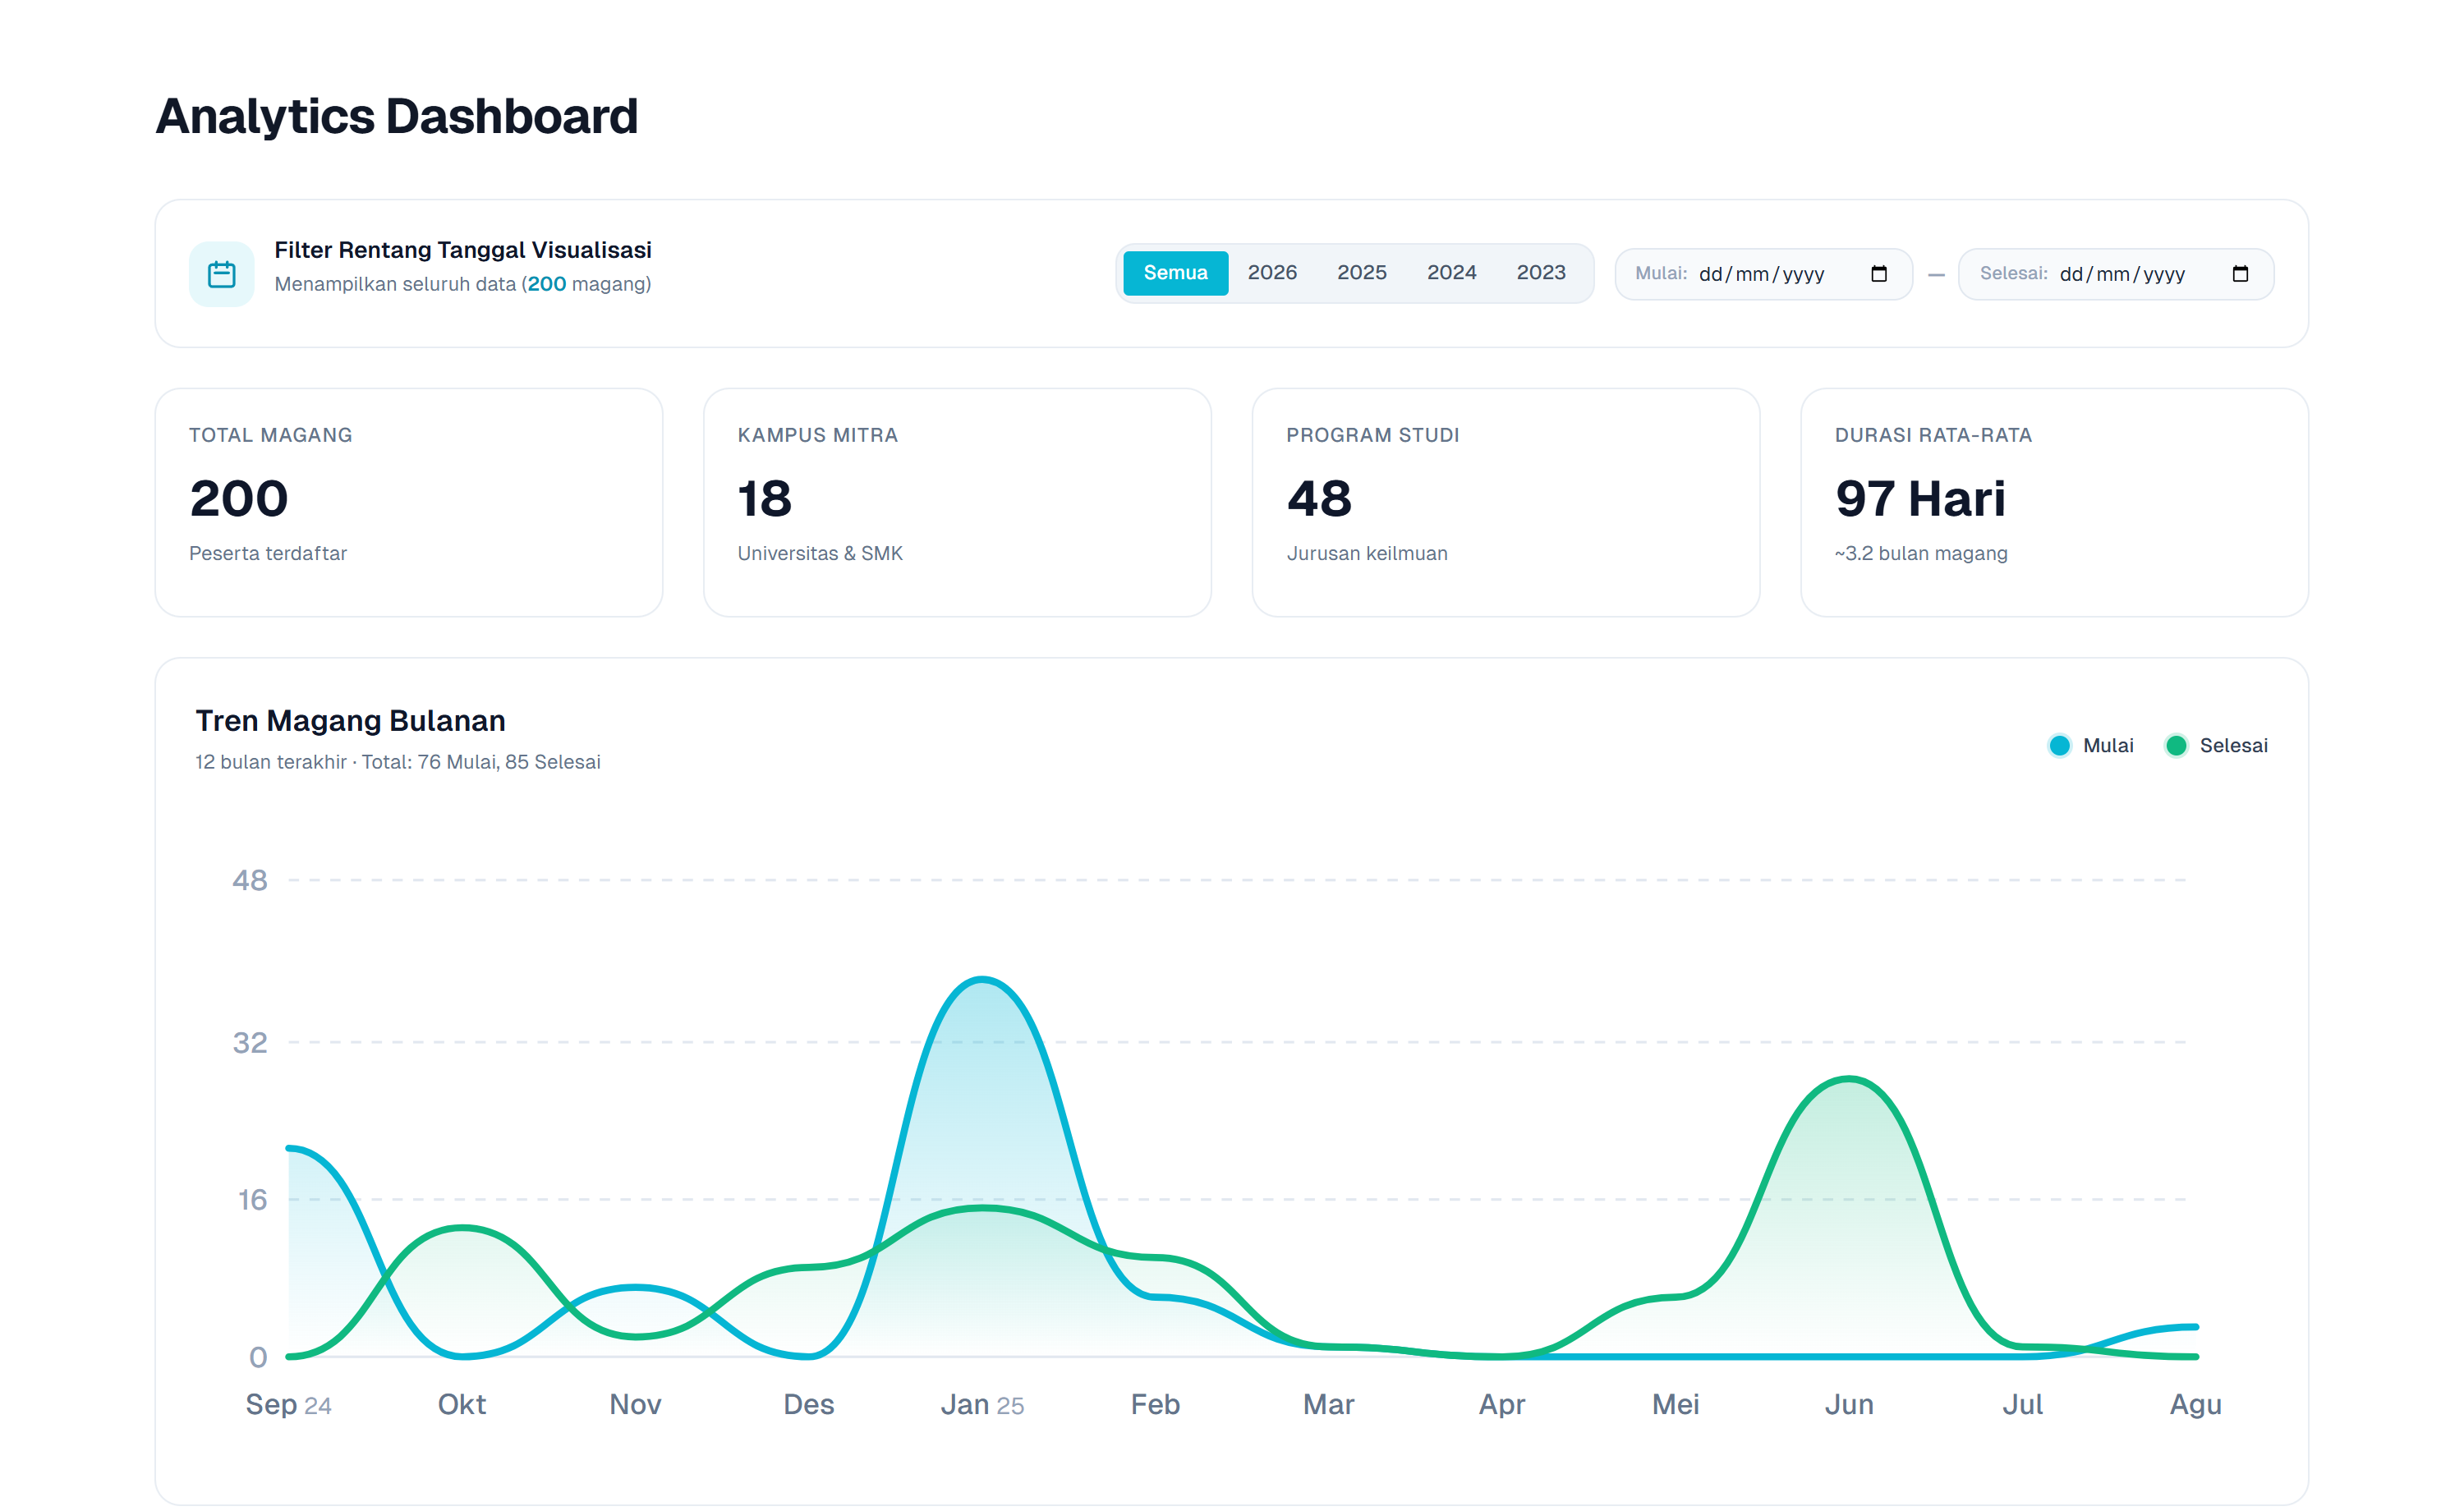Open the Selesai date picker calendar icon
The image size is (2464, 1511).
[x=2239, y=273]
